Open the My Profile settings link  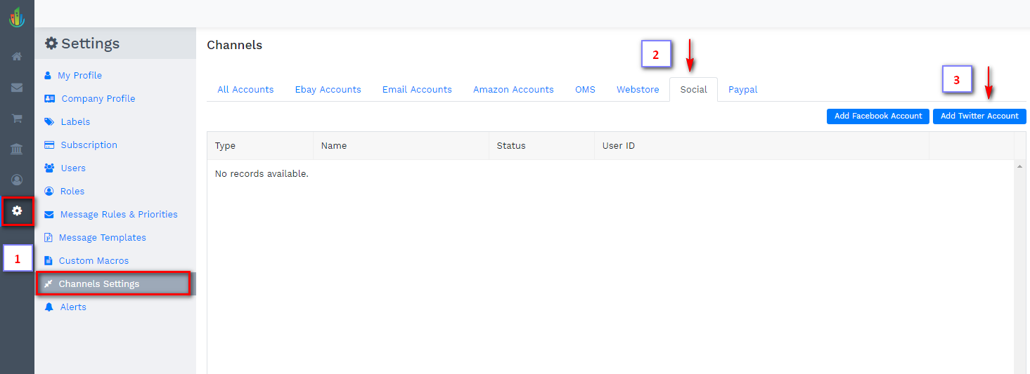(79, 76)
